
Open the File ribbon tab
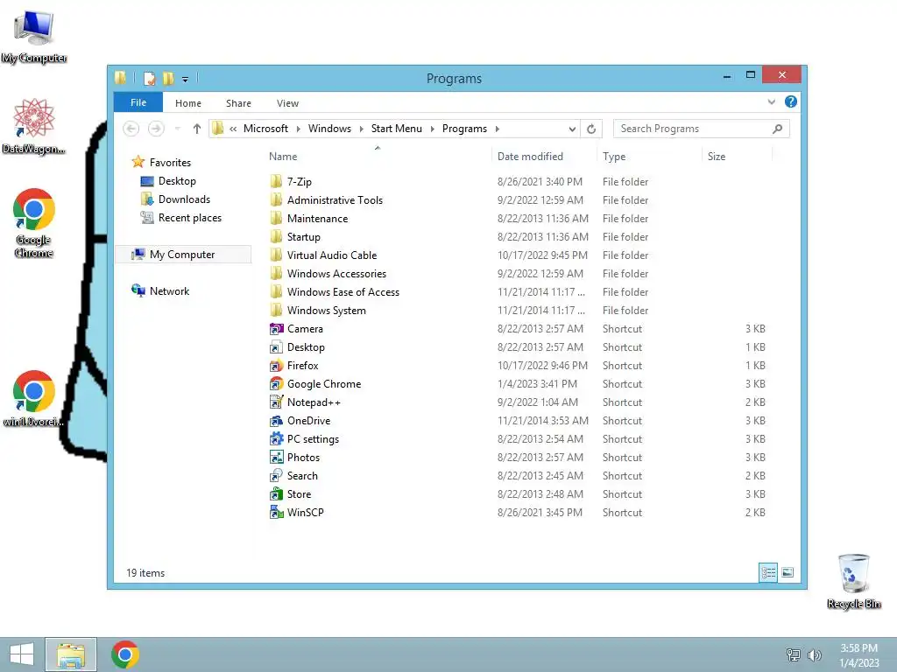(x=138, y=103)
